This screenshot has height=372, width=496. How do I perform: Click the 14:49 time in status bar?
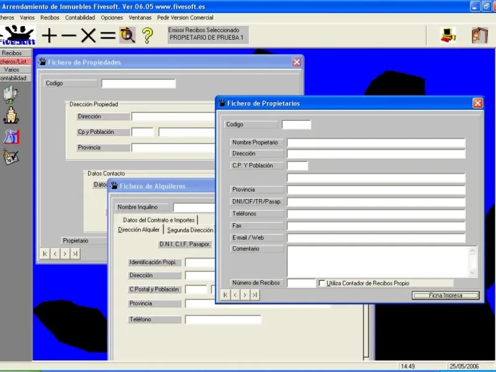pos(408,366)
